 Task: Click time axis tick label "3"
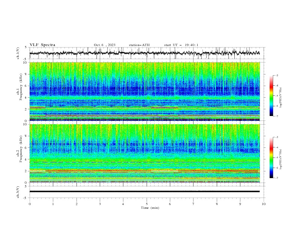point(100,204)
